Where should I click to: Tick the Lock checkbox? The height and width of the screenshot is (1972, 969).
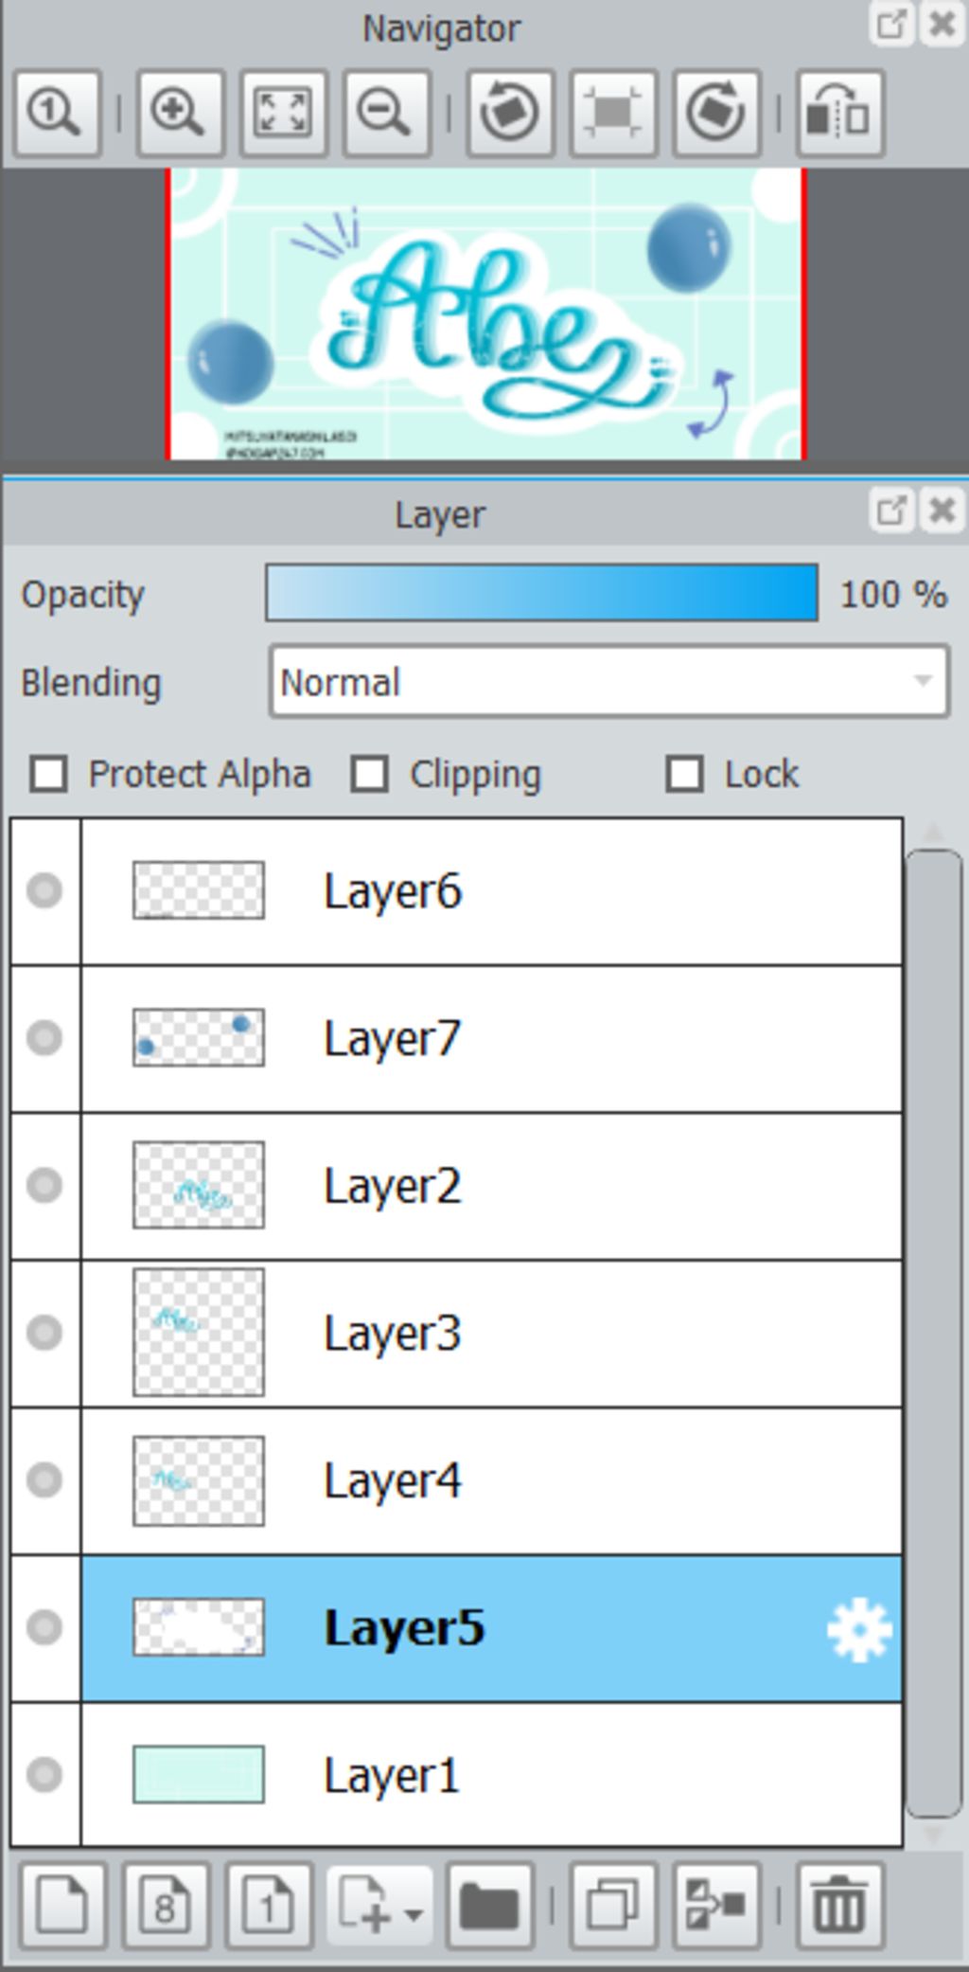[x=685, y=774]
